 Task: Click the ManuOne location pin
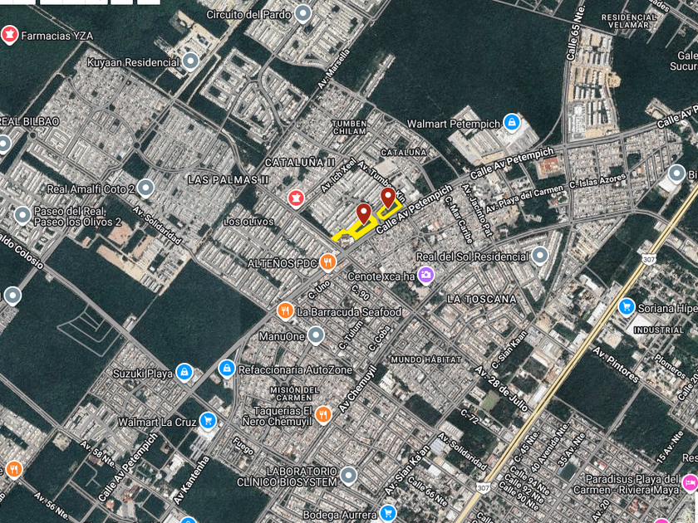point(316,335)
